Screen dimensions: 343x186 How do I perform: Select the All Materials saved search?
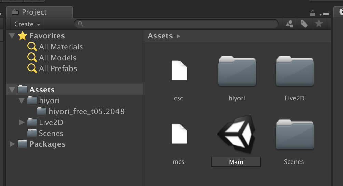pyautogui.click(x=60, y=47)
